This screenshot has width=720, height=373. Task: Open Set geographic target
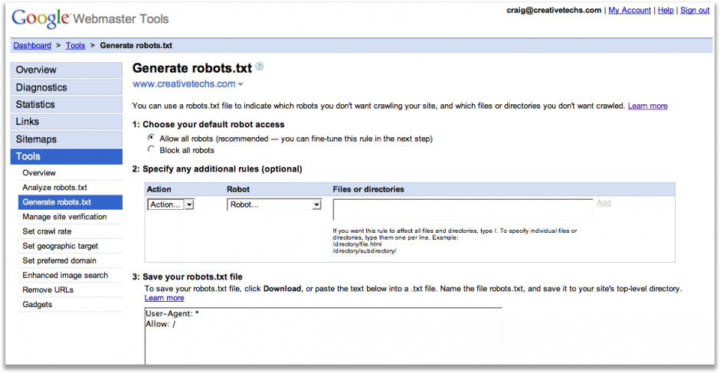pyautogui.click(x=61, y=246)
